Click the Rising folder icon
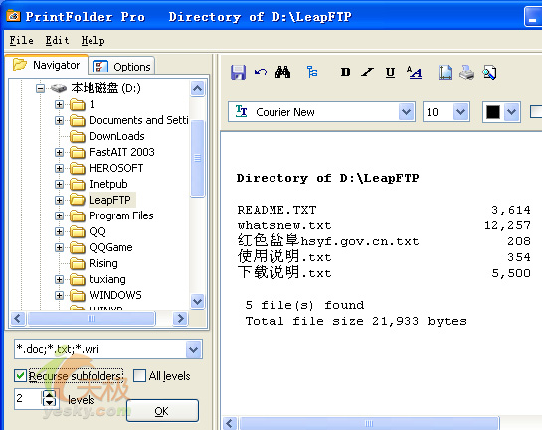This screenshot has height=430, width=542. [x=78, y=263]
